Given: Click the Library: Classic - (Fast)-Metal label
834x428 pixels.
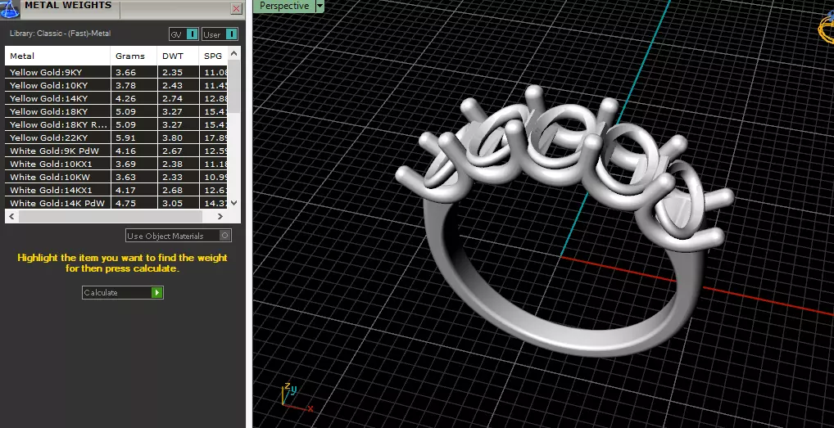Looking at the screenshot, I should [x=60, y=34].
